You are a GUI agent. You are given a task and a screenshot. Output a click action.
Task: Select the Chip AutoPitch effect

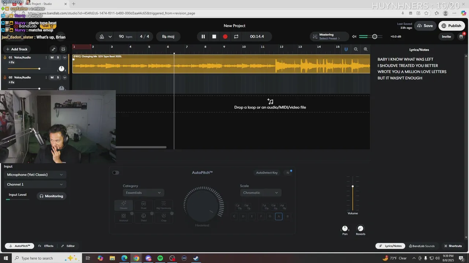163,217
